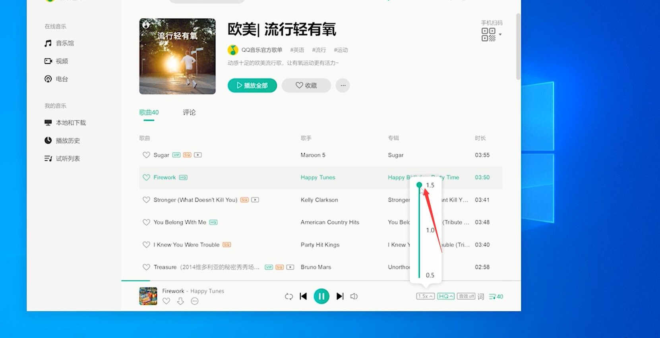Image resolution: width=660 pixels, height=338 pixels.
Task: Download the now playing song
Action: (180, 301)
